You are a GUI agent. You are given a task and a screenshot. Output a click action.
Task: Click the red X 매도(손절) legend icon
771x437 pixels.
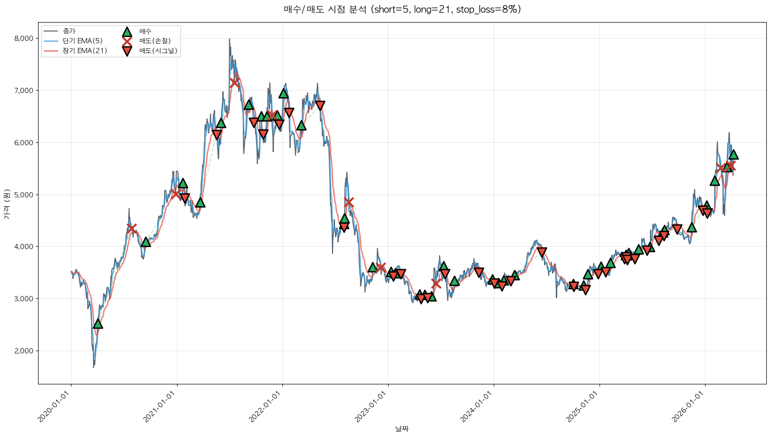pyautogui.click(x=127, y=41)
